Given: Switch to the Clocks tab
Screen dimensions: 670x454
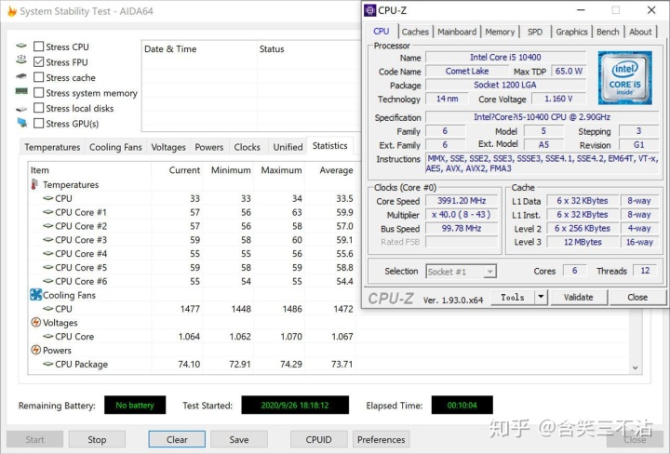Looking at the screenshot, I should 247,147.
